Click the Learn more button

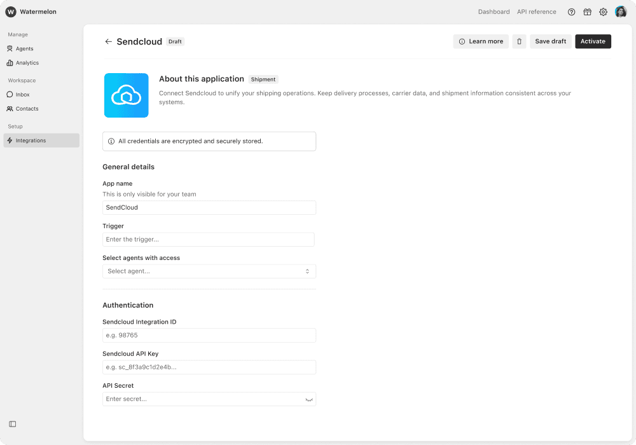tap(481, 41)
